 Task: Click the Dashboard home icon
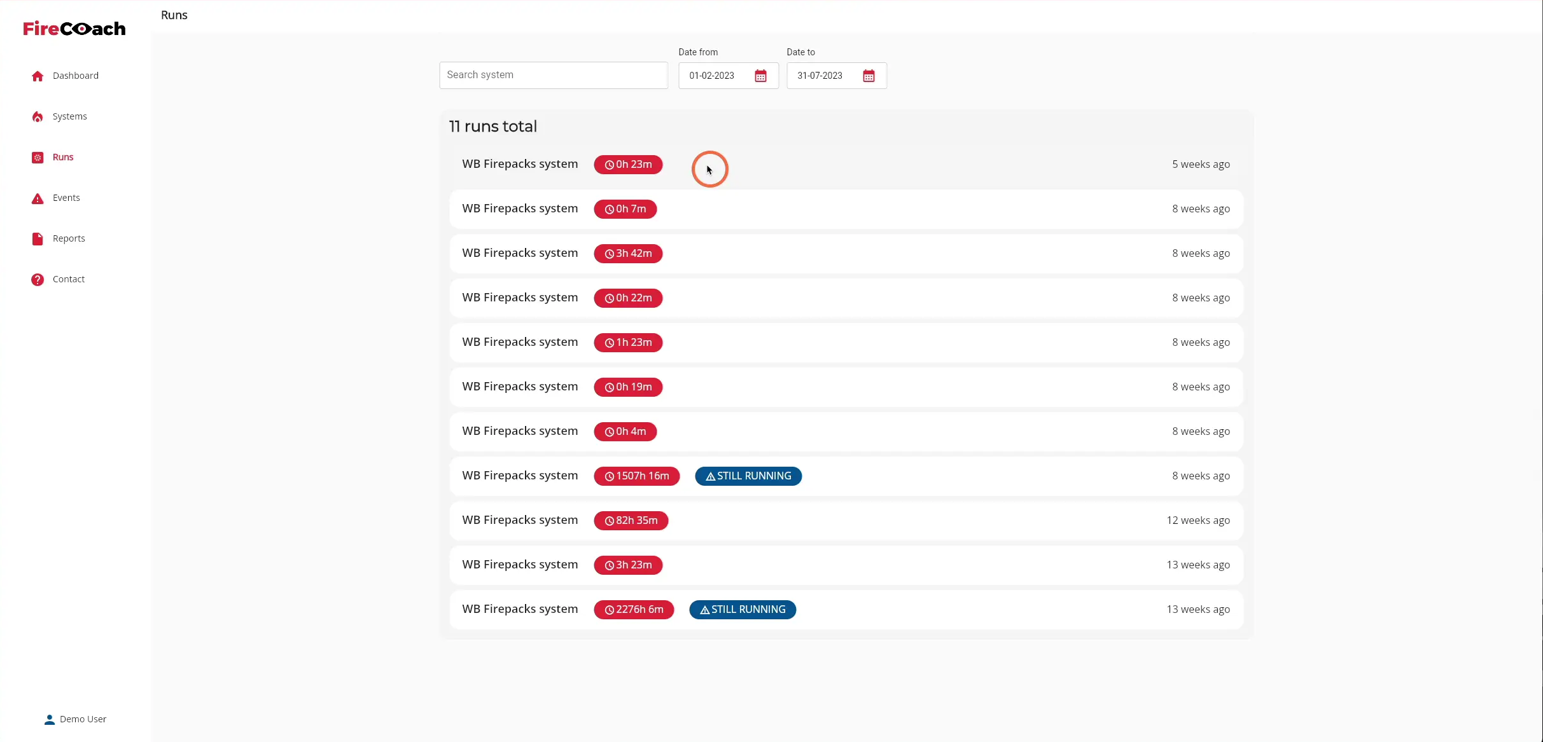tap(38, 76)
